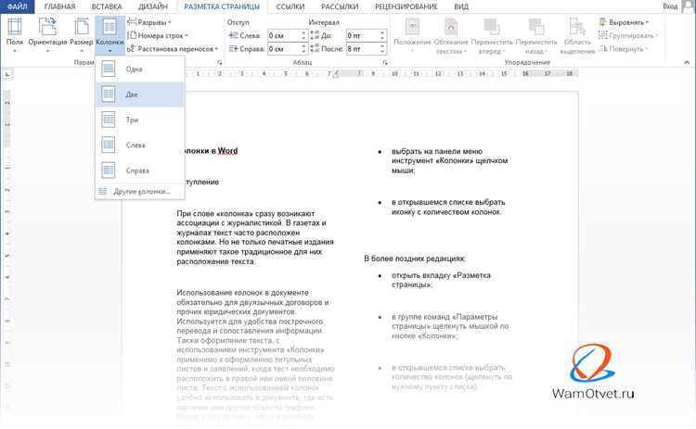Select the РАЗМЕТКА СТРАНИЦЫ tab
This screenshot has width=696, height=429.
(x=222, y=6)
